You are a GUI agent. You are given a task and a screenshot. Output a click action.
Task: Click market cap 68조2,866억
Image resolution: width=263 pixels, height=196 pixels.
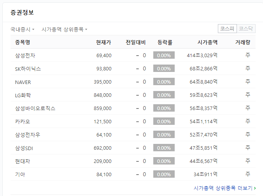coord(203,68)
